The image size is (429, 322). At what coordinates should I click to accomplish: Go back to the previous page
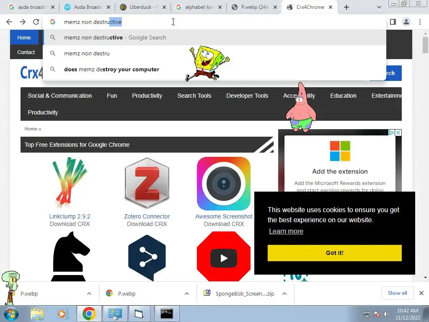[x=9, y=22]
